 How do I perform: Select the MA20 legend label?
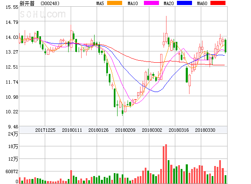(169, 3)
